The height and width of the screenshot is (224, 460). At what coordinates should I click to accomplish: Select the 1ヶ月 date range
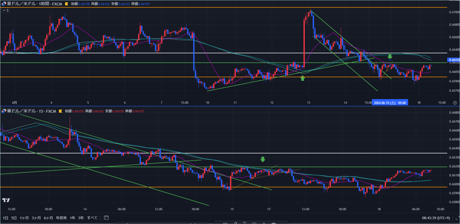[24, 218]
